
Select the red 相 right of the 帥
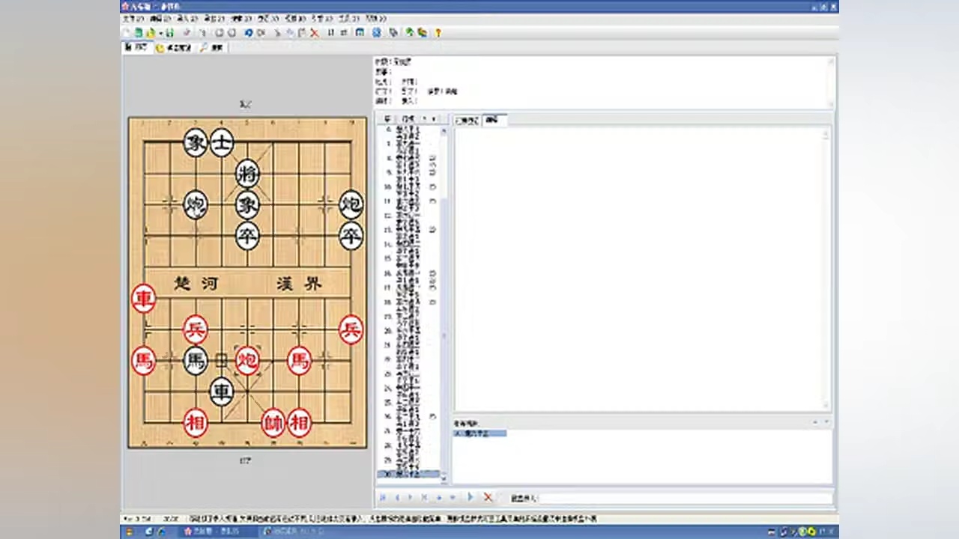(300, 422)
